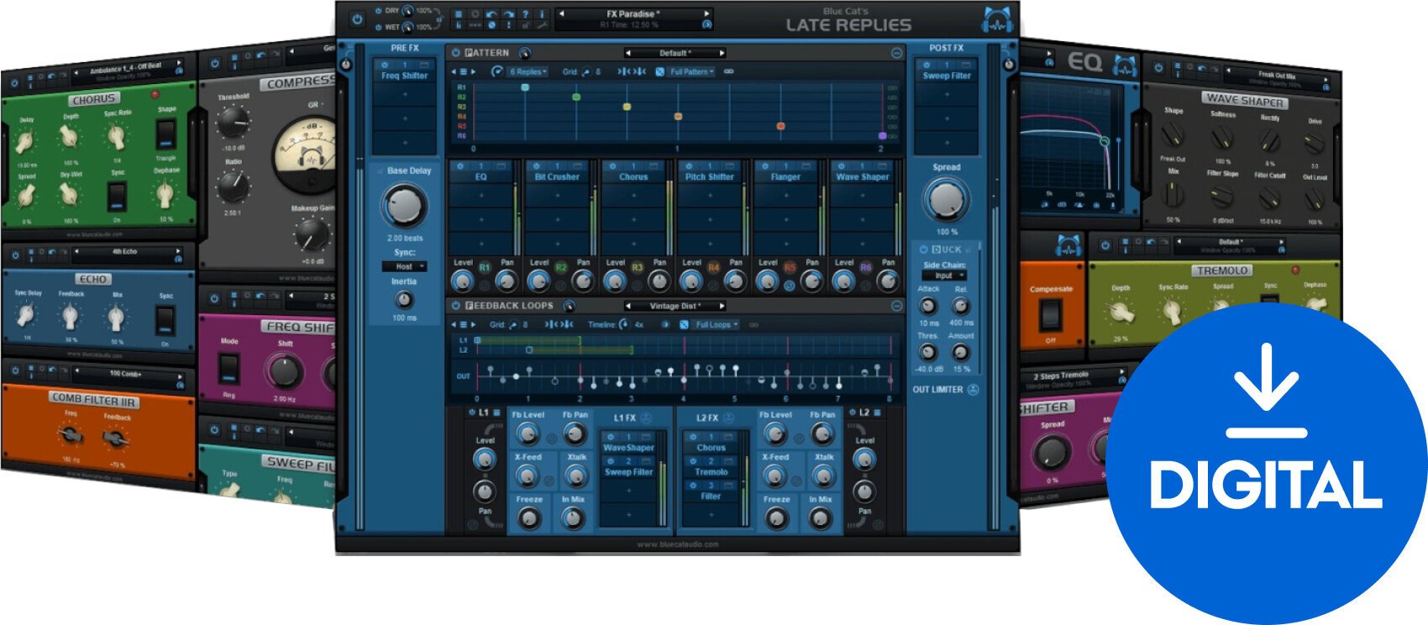Image resolution: width=1428 pixels, height=625 pixels.
Task: Click the Pattern section round dial icon
Action: 525,53
